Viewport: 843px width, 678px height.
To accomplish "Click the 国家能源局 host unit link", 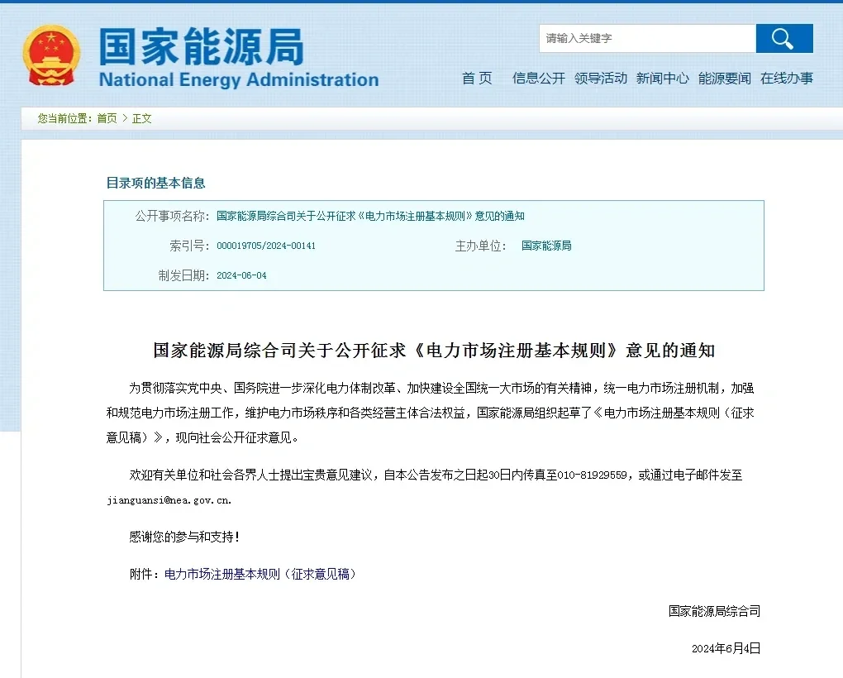I will point(546,246).
